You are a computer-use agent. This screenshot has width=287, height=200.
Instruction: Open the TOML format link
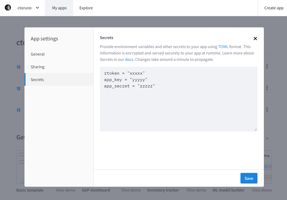pos(223,47)
